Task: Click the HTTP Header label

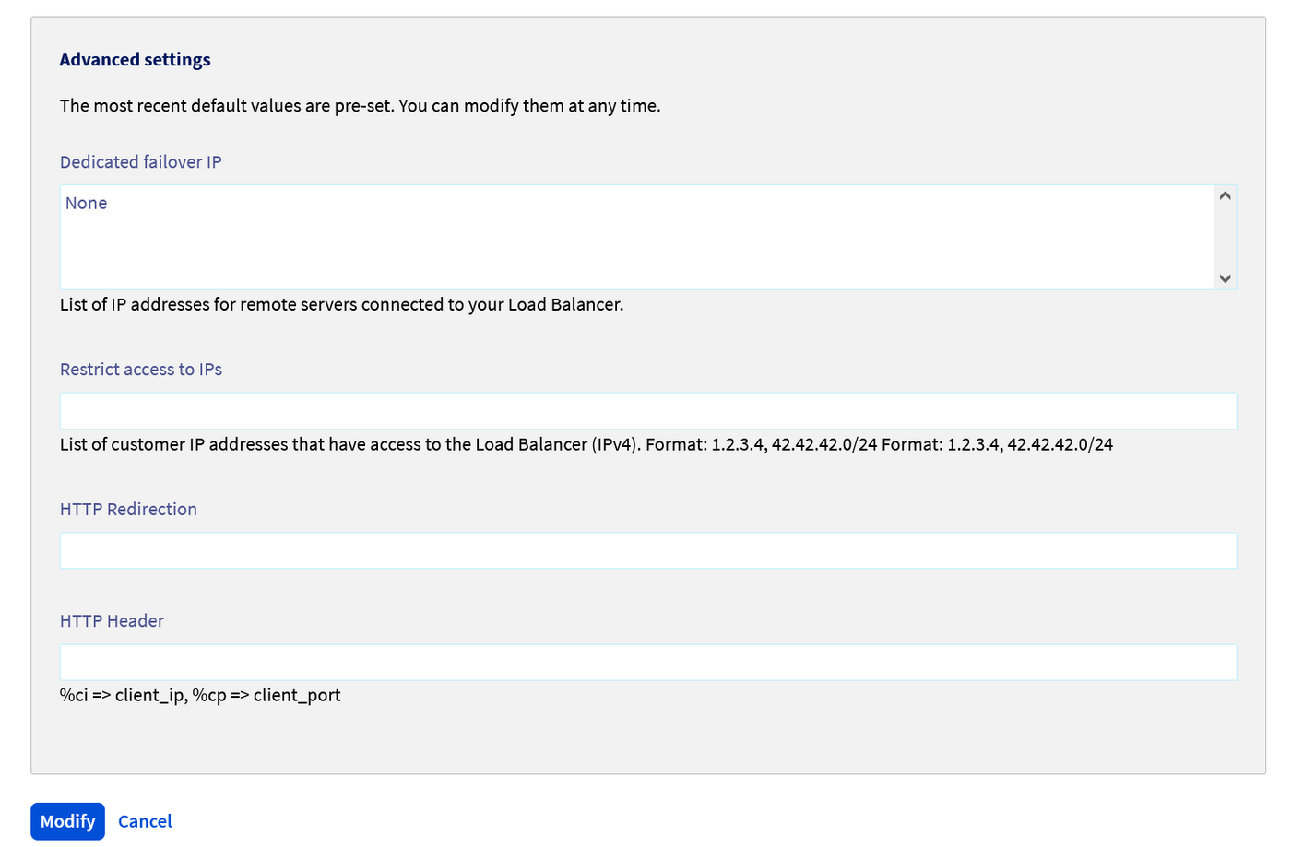Action: (x=112, y=621)
